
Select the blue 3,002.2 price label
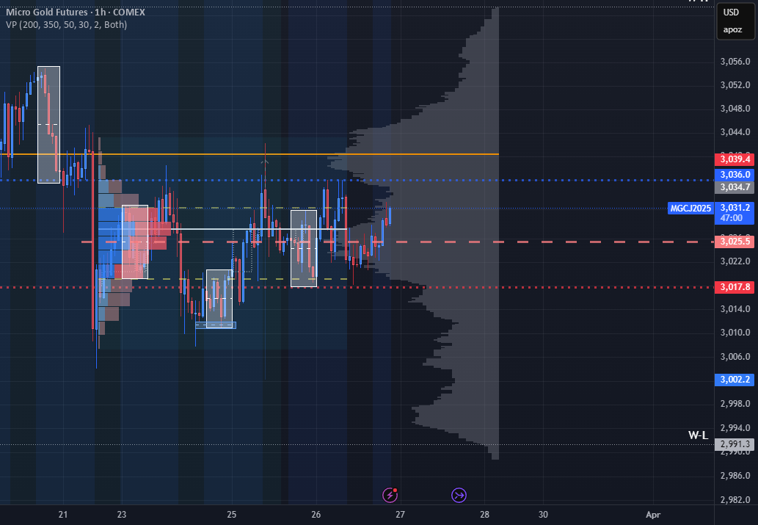pos(735,380)
